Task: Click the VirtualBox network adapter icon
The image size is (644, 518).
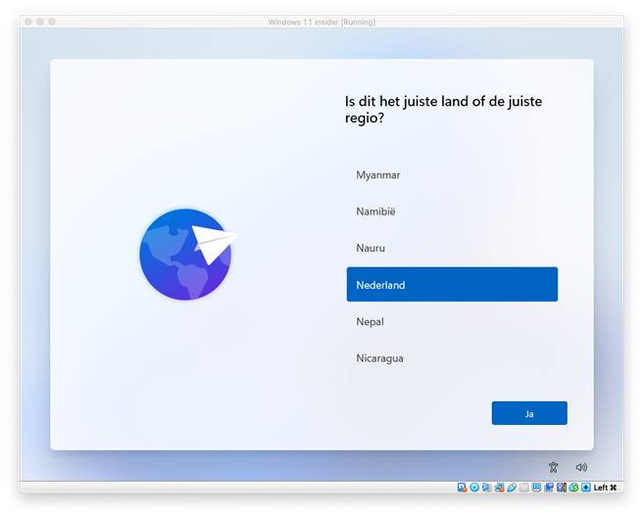Action: click(499, 488)
